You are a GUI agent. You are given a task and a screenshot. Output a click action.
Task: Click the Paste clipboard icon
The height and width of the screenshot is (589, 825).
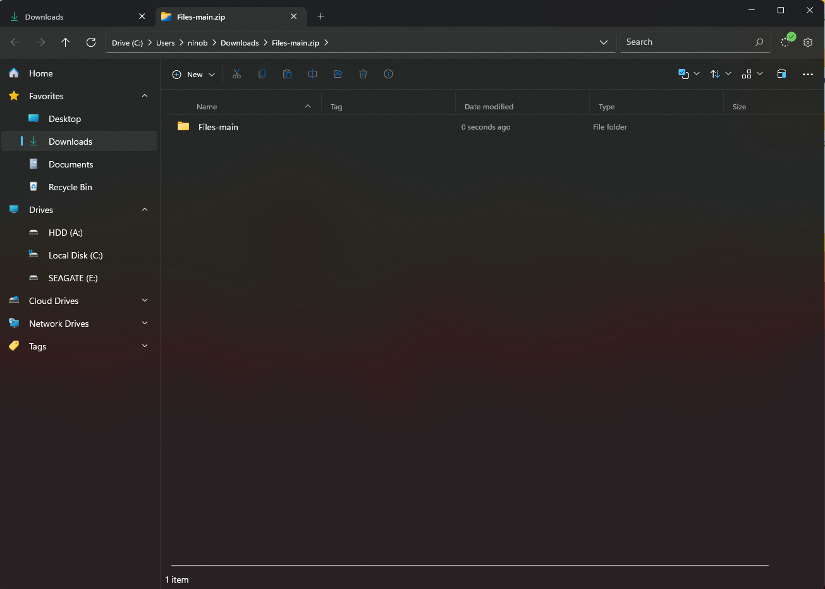287,74
